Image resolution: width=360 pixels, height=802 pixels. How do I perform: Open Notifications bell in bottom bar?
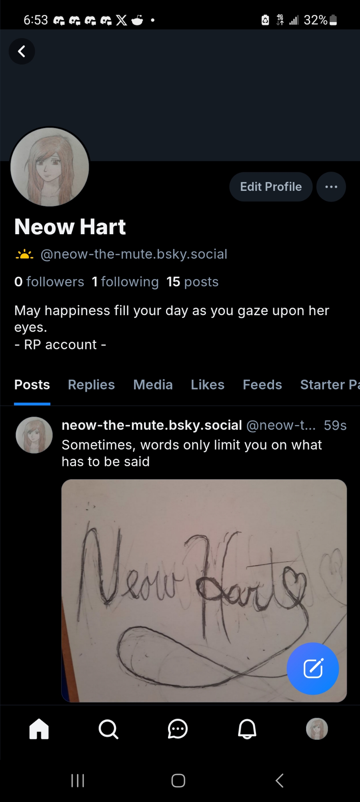(x=247, y=729)
